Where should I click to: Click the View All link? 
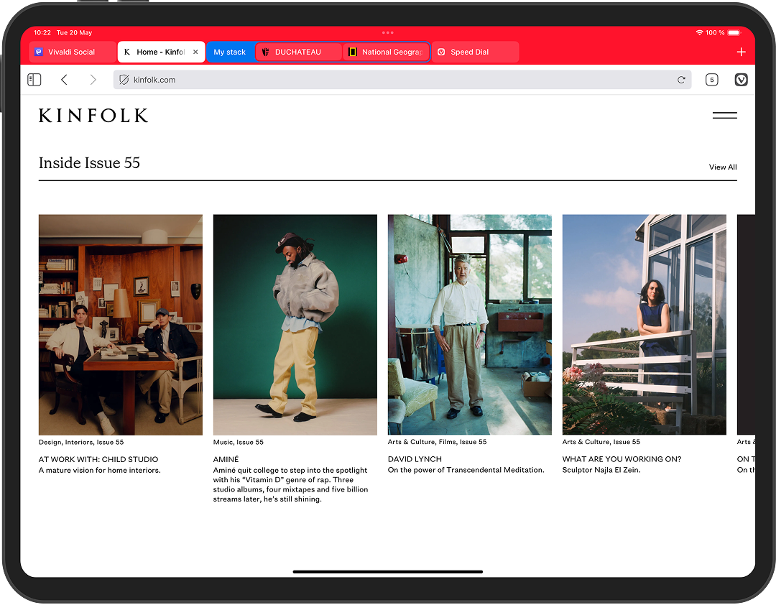[723, 167]
